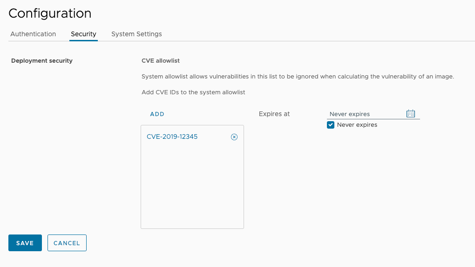The image size is (475, 267).
Task: Click the Deployment security section label
Action: [x=42, y=61]
